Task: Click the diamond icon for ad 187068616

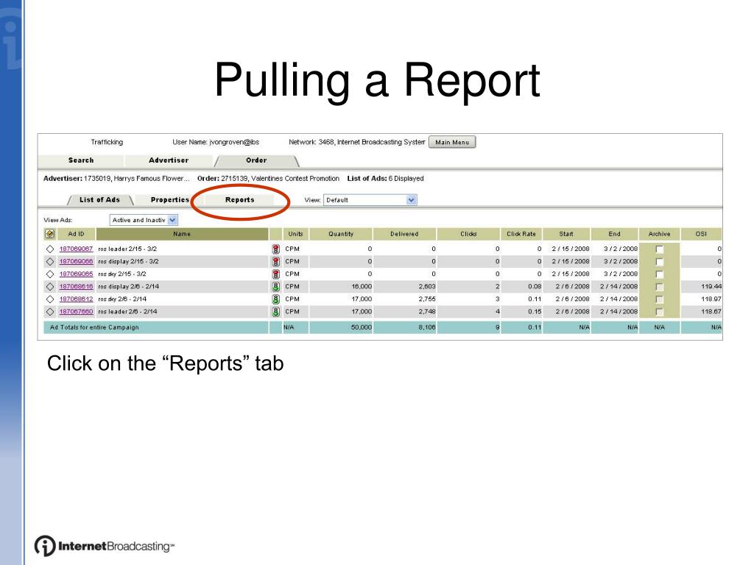Action: pos(49,286)
